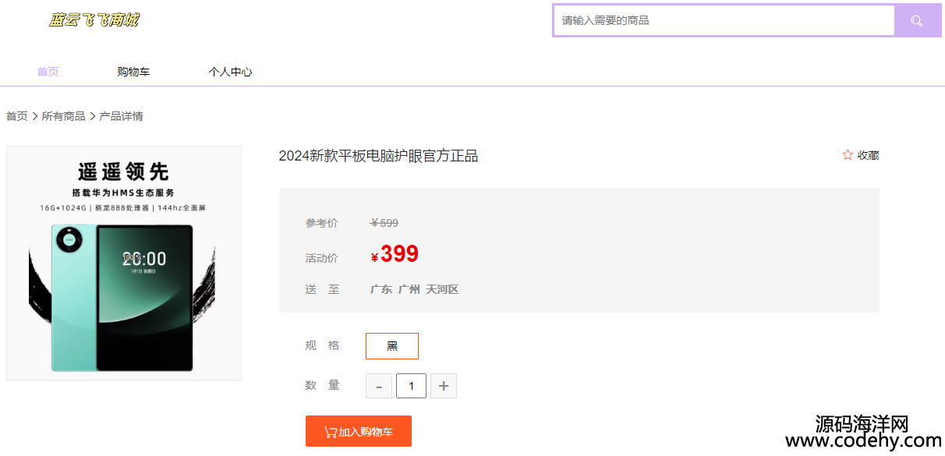Image resolution: width=945 pixels, height=456 pixels.
Task: Click the 收藏 text link
Action: [869, 155]
